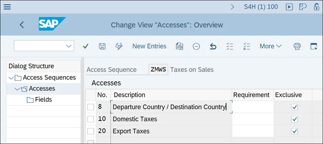Click the Display/Change toggle pencil icon
Viewport: 323px width, 144px height.
pos(119,46)
